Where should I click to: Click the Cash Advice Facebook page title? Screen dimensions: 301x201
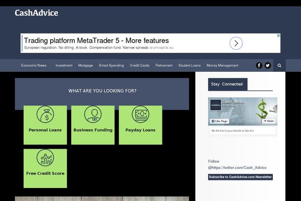pos(233,102)
